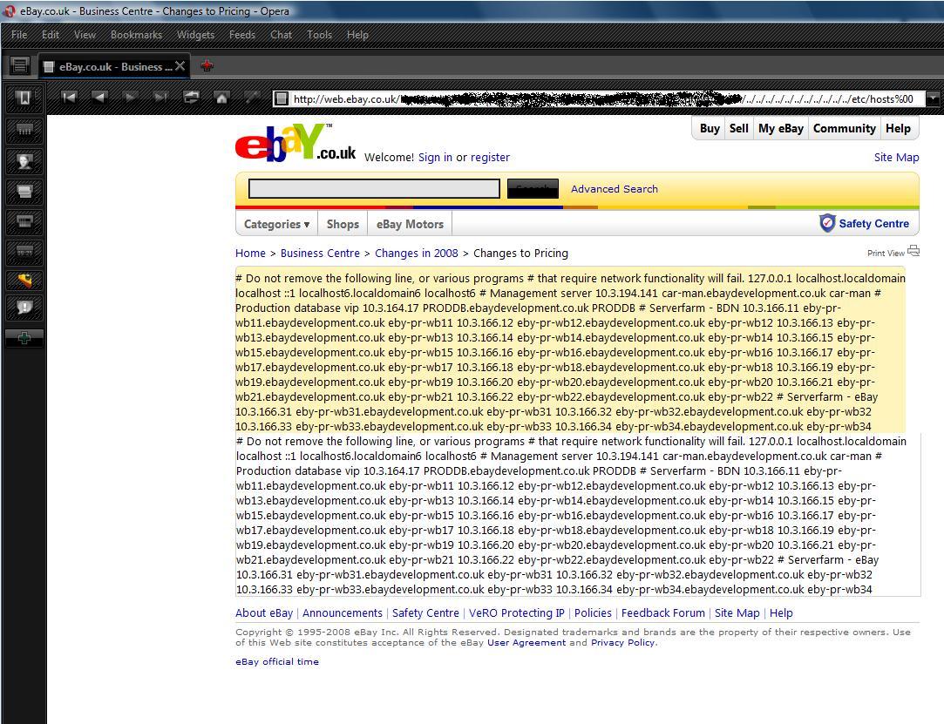Viewport: 944px width, 724px height.
Task: Open the Edit menu
Action: (x=51, y=35)
